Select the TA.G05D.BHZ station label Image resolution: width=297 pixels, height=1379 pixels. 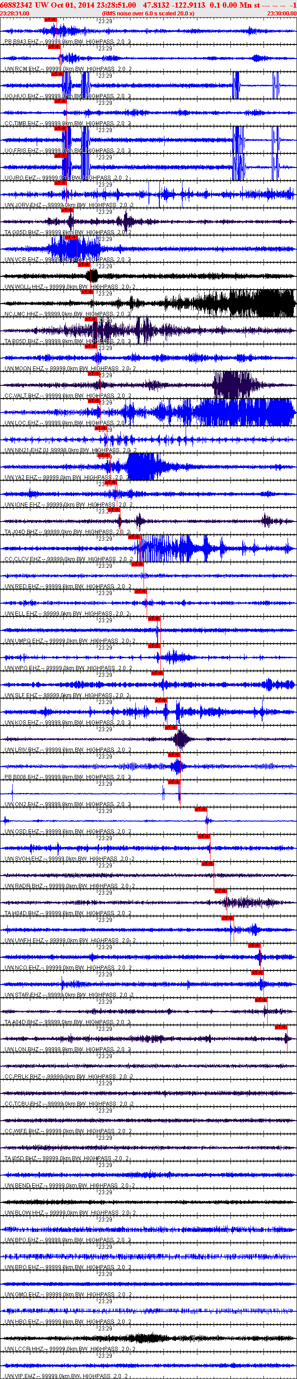point(67,232)
